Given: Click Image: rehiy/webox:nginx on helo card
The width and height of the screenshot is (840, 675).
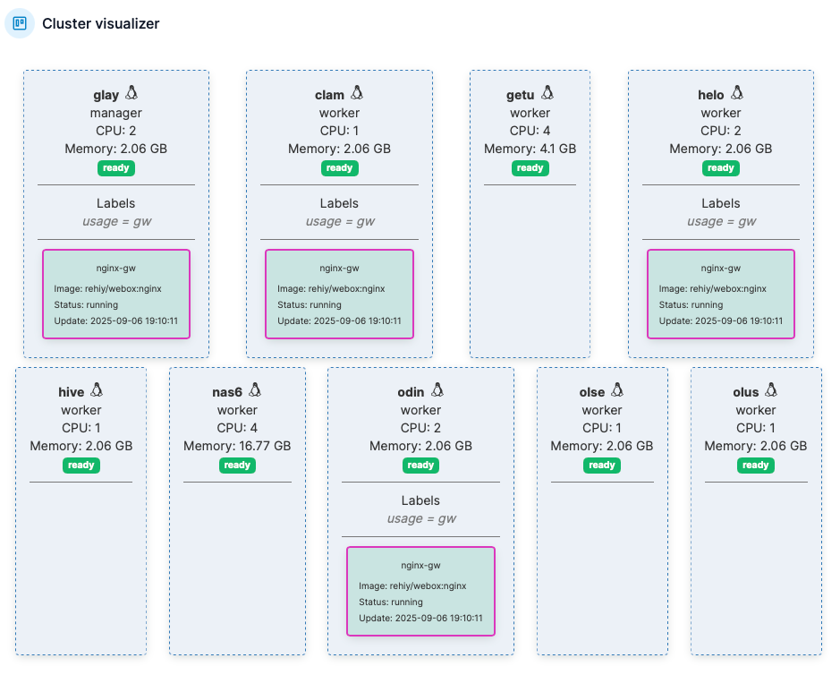Looking at the screenshot, I should click(712, 288).
